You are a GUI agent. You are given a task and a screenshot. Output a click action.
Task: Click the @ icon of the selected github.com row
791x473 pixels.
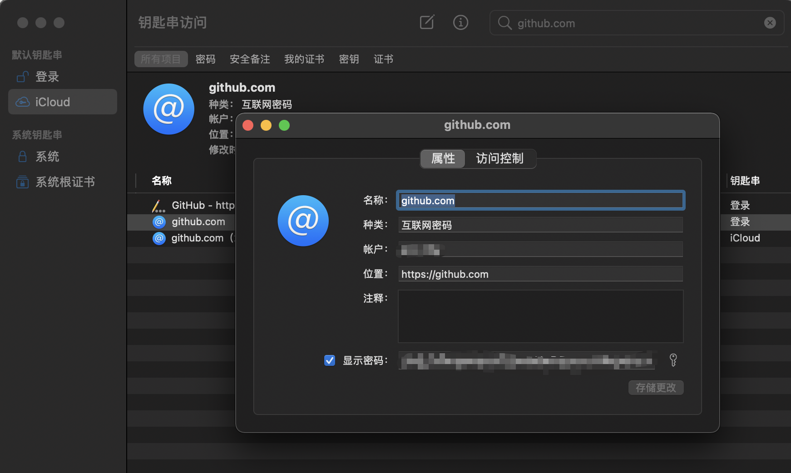point(159,222)
